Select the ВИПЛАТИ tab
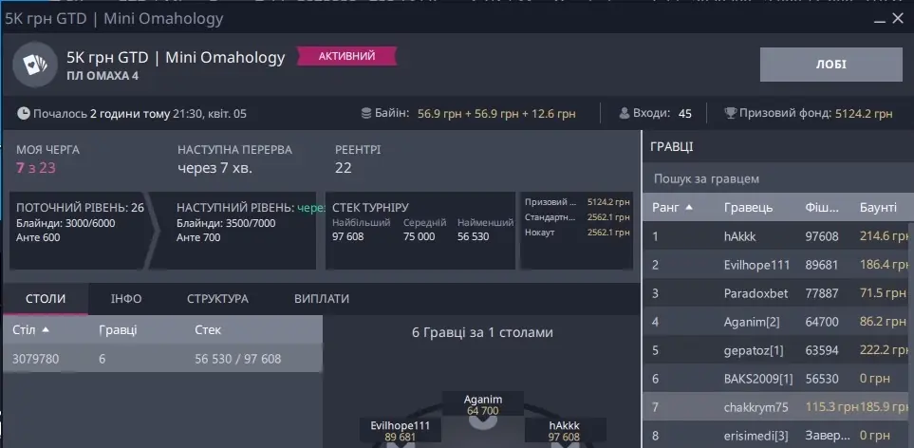 tap(322, 298)
